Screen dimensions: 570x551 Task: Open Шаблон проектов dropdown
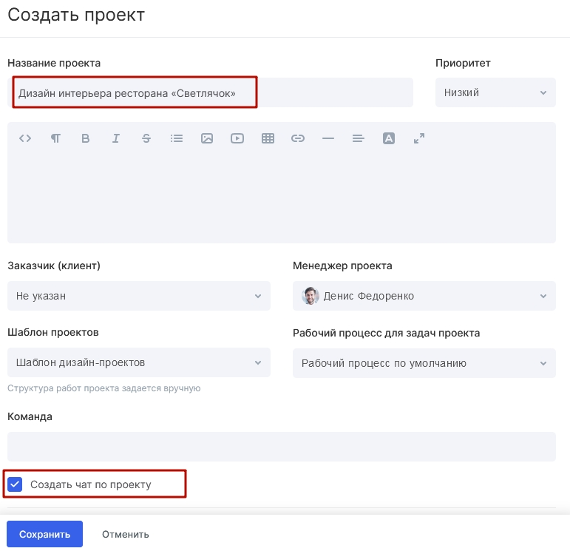point(139,362)
